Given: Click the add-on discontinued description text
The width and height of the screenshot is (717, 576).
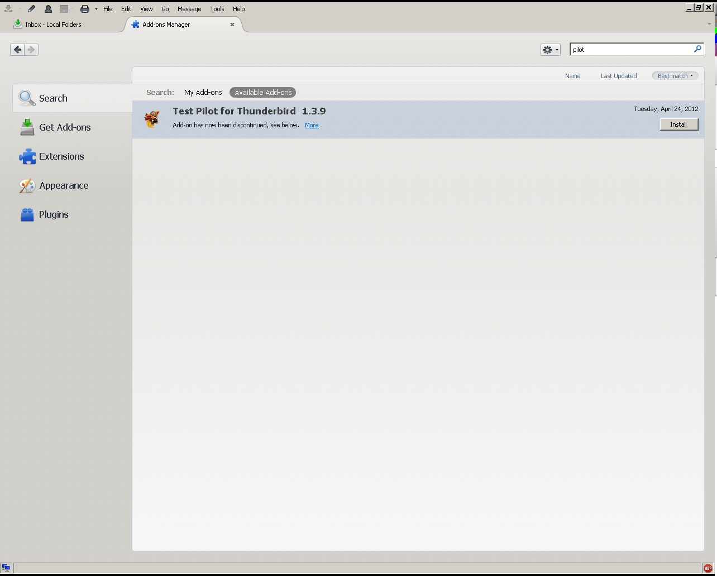Looking at the screenshot, I should tap(236, 125).
